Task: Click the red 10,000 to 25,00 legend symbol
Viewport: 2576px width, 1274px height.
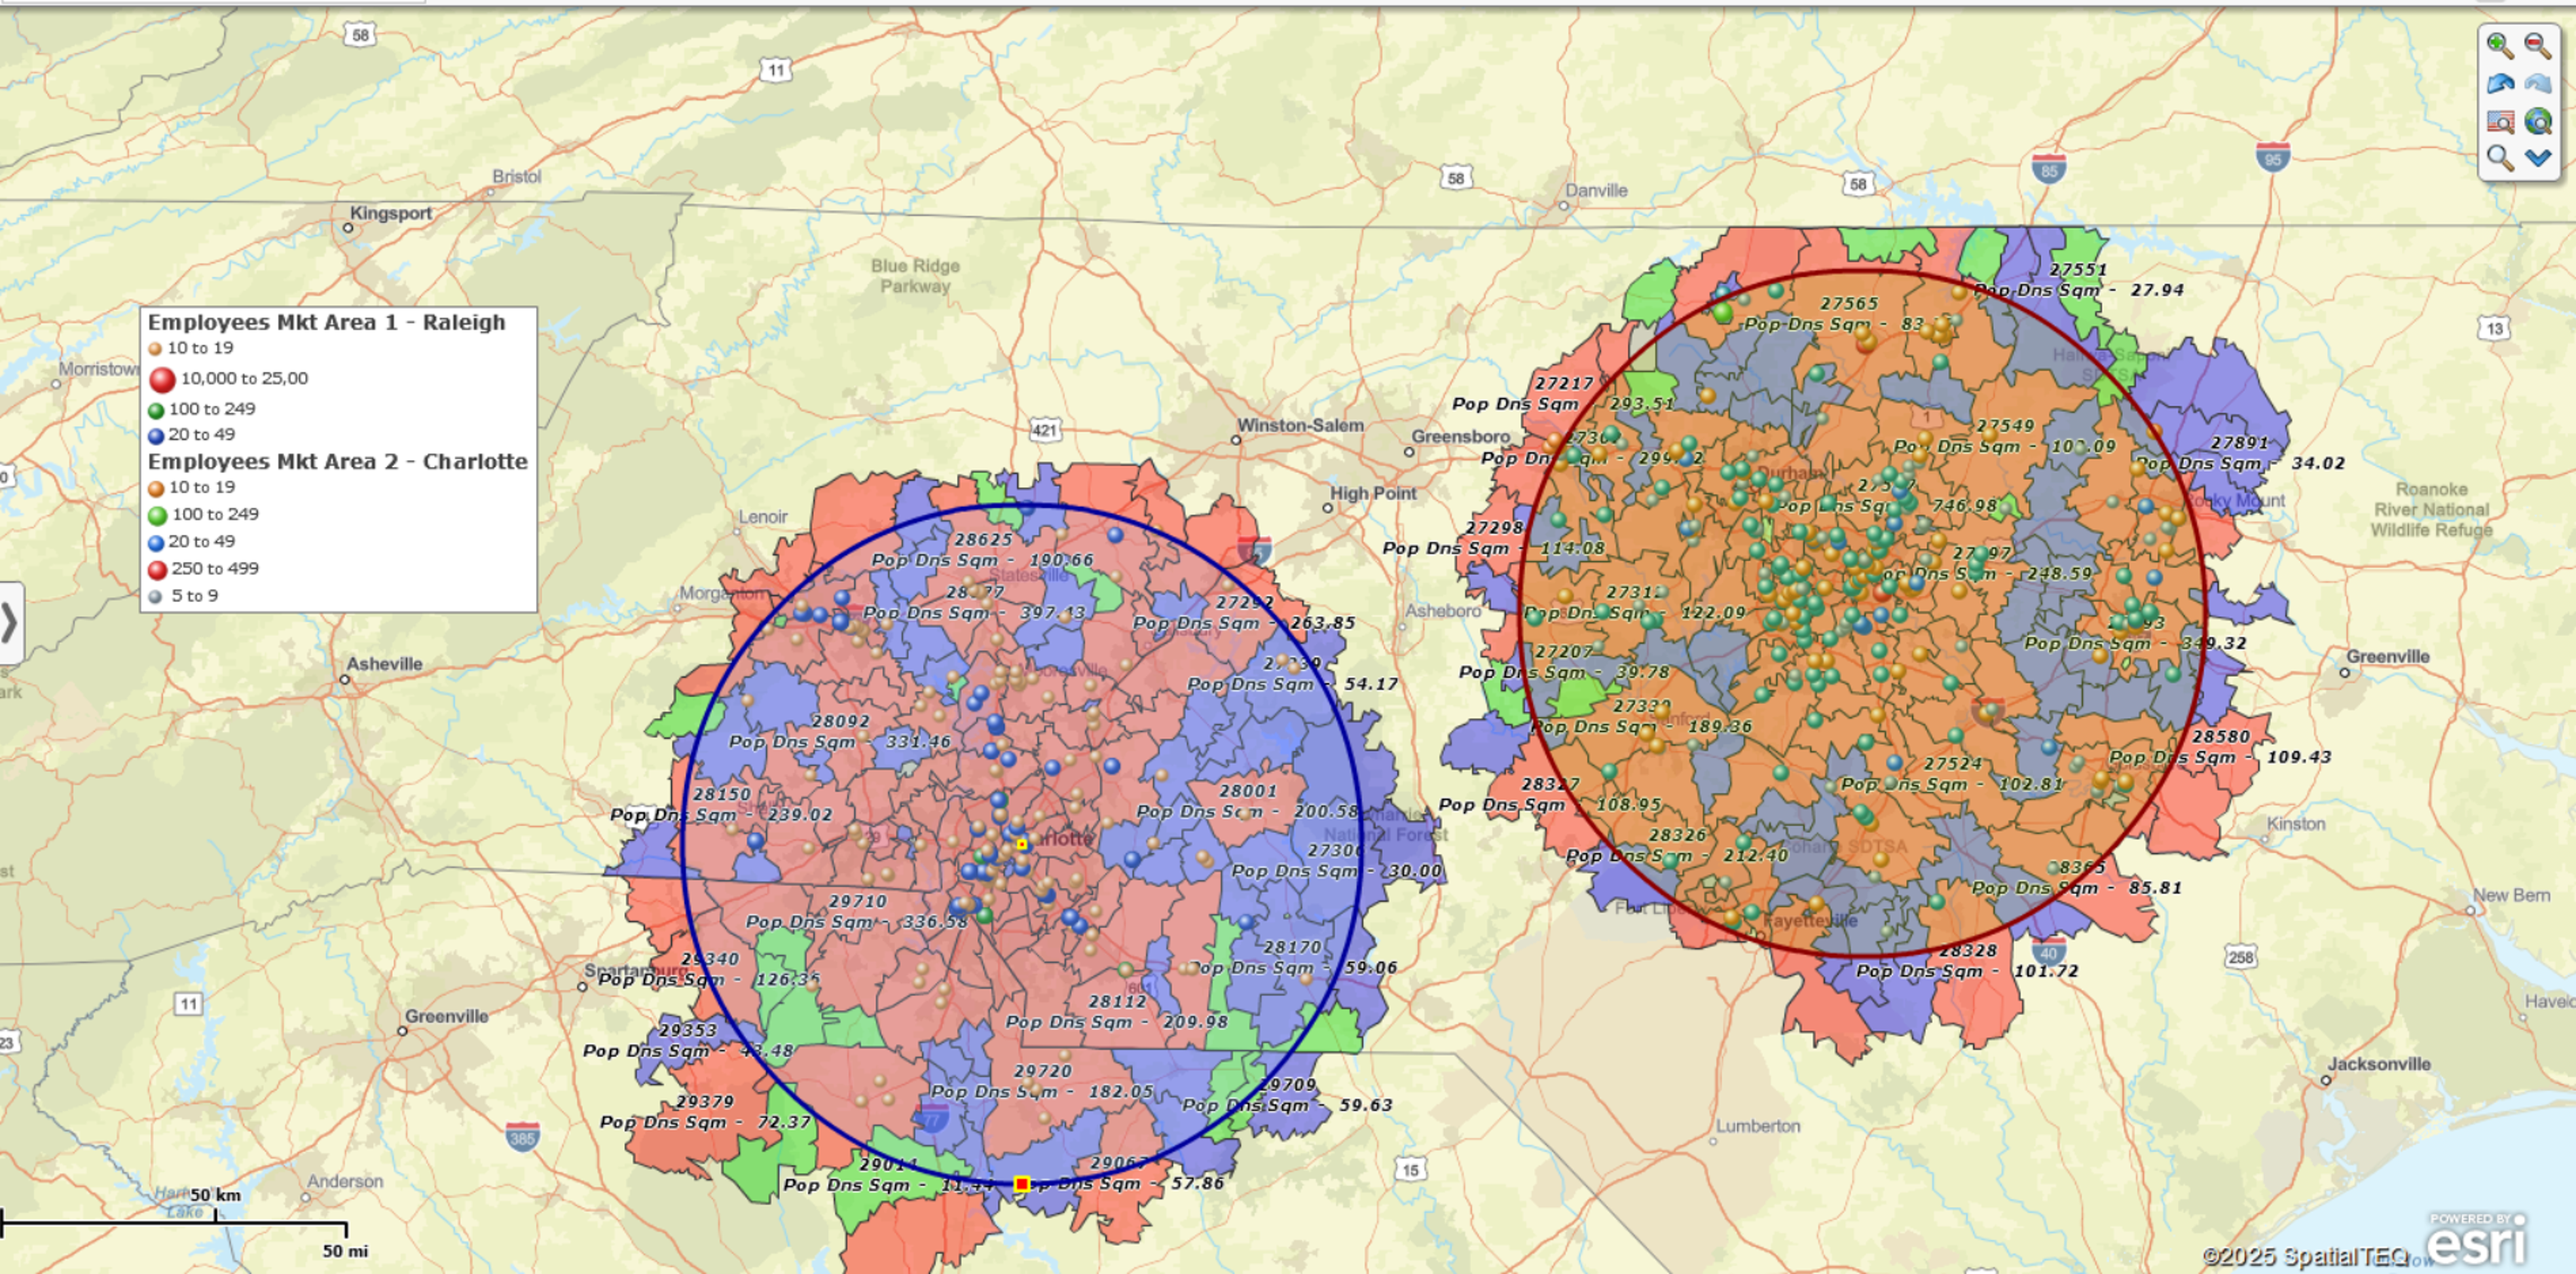Action: (162, 379)
